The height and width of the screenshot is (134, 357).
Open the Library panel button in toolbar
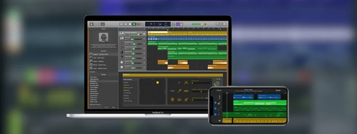pos(91,24)
